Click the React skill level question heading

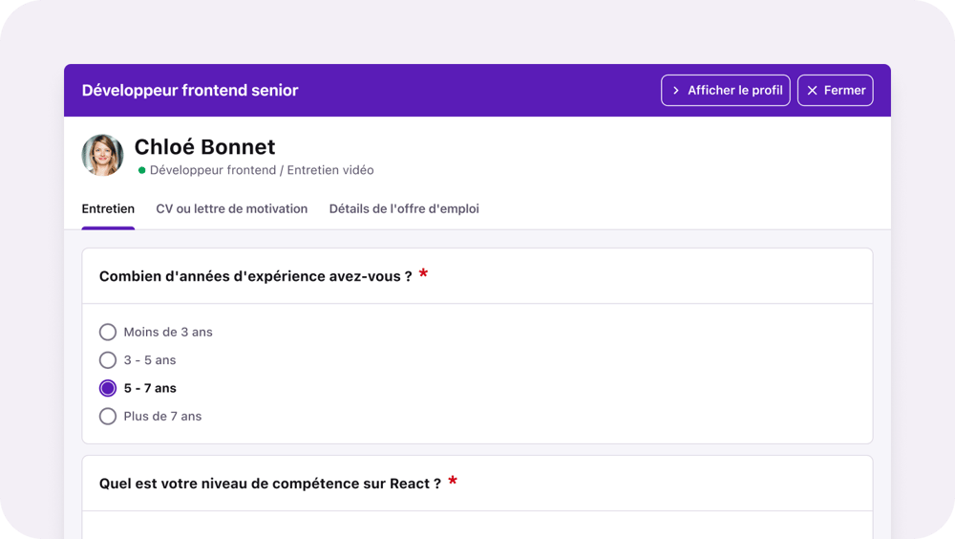point(270,484)
